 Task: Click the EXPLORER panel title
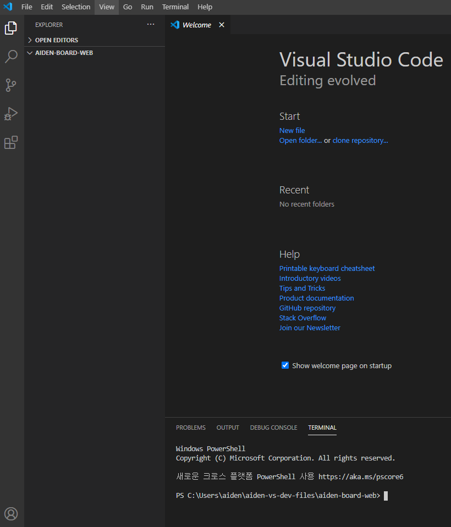[x=49, y=25]
